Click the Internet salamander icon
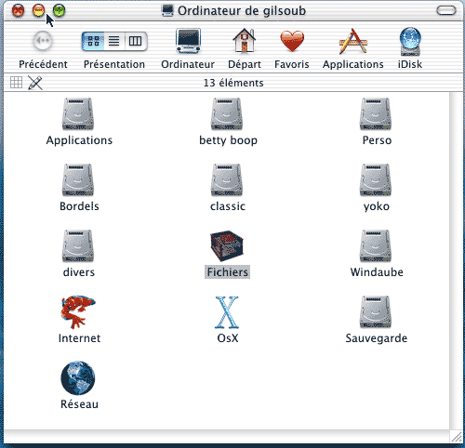 pyautogui.click(x=77, y=311)
